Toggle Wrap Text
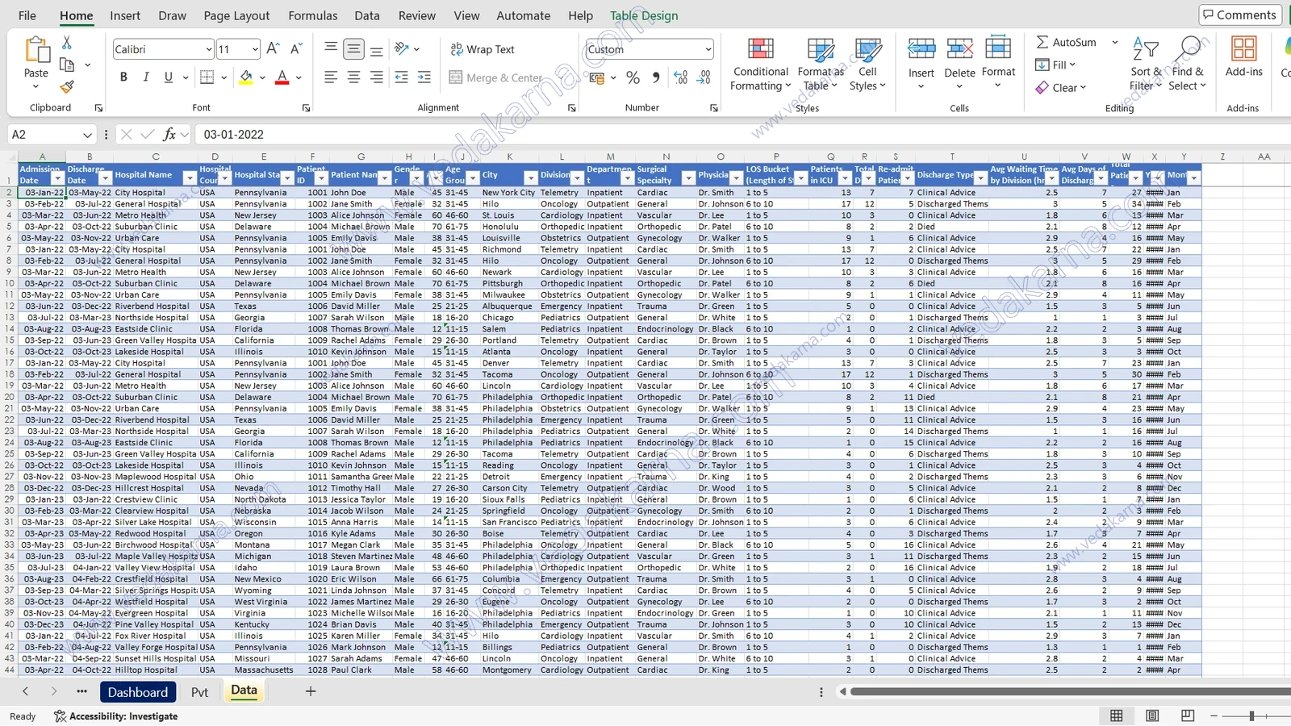 pyautogui.click(x=483, y=49)
